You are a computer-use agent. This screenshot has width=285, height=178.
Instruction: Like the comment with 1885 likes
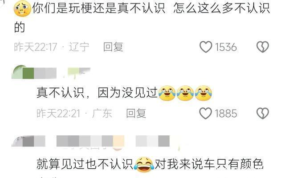click(206, 113)
